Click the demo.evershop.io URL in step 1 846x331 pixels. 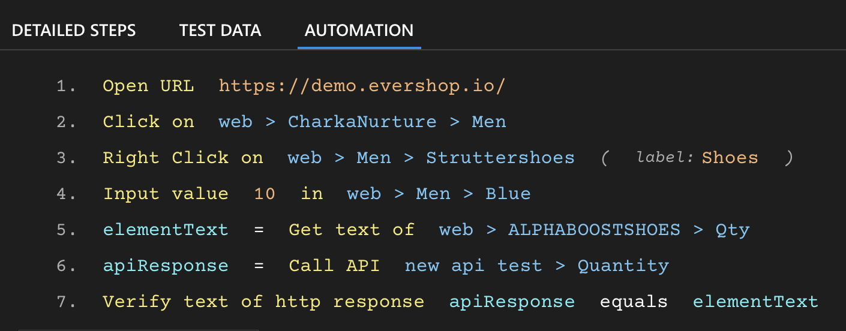[x=362, y=86]
